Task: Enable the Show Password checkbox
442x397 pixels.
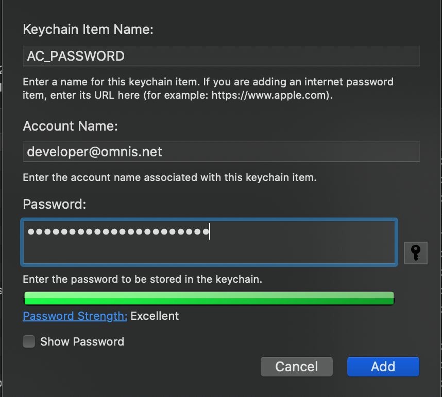Action: click(29, 341)
